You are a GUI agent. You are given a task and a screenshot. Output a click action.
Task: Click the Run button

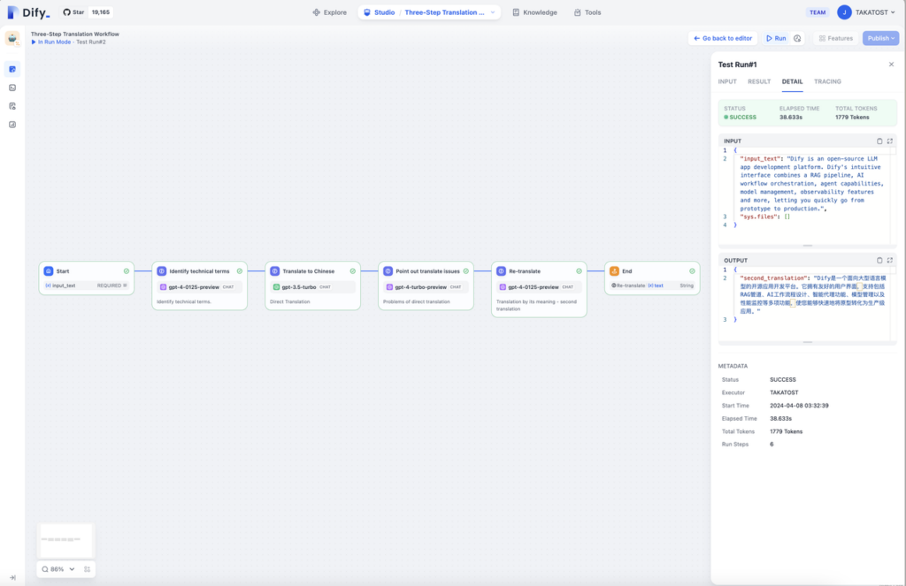click(776, 38)
